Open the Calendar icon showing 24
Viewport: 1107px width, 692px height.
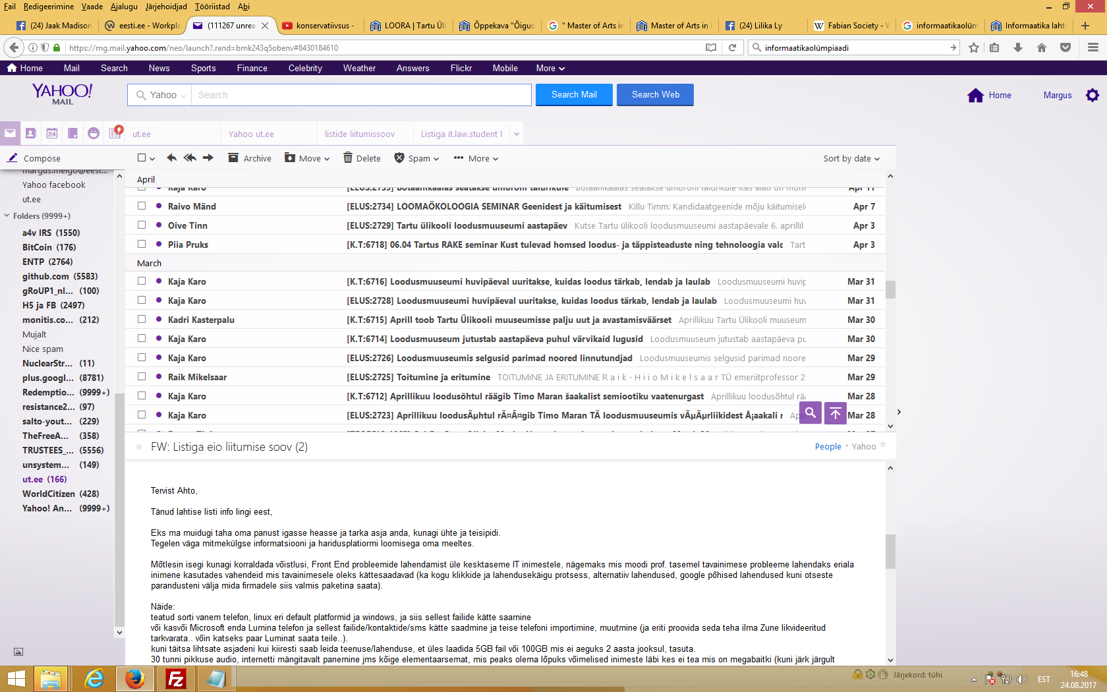point(52,133)
